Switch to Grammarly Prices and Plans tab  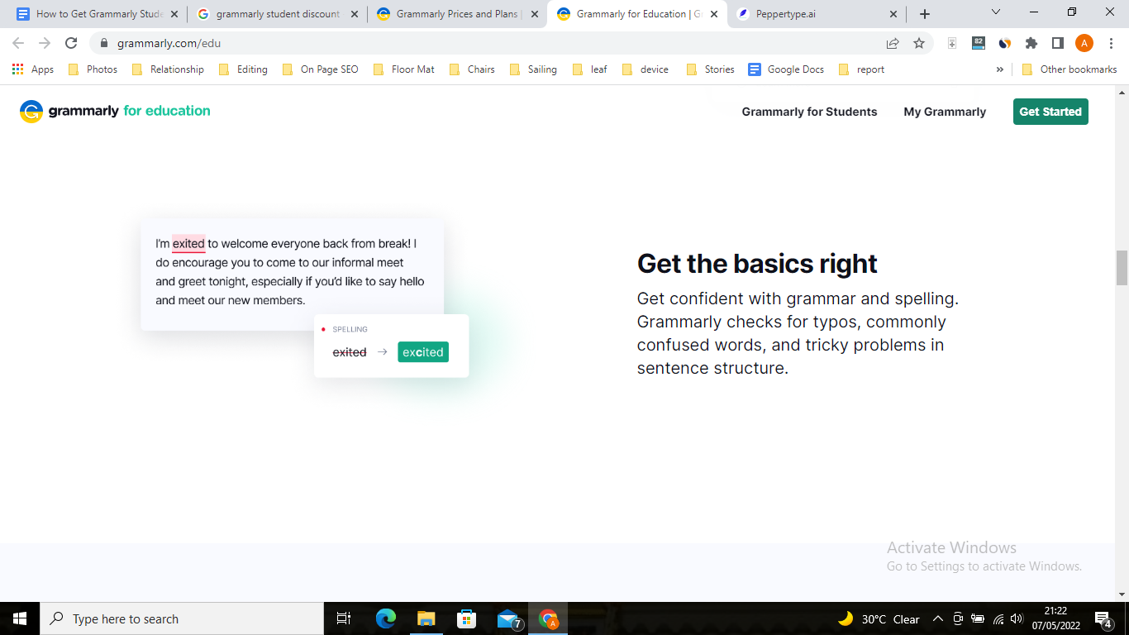tap(459, 14)
